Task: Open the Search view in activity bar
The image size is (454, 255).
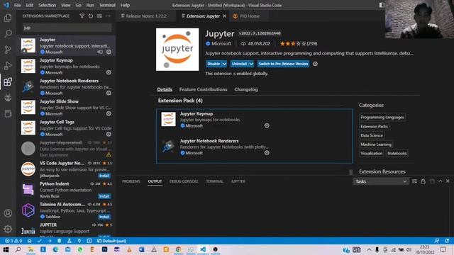Action: point(8,33)
